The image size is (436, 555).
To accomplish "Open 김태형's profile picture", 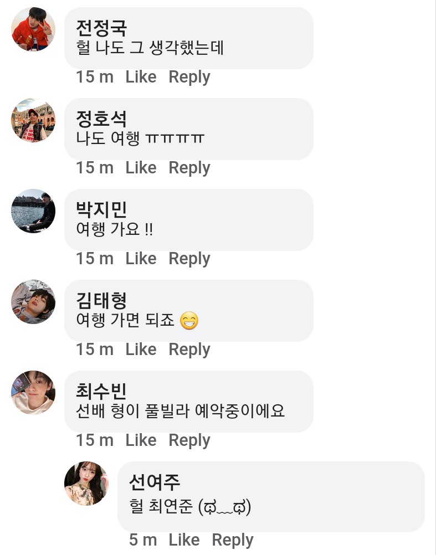I will tap(33, 302).
